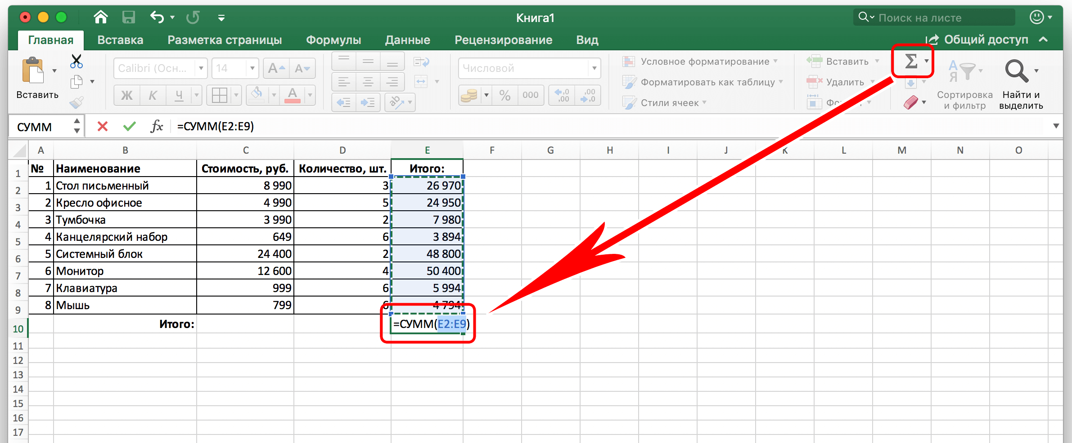Click the AutoSum sigma icon
This screenshot has height=443, width=1072.
coord(911,61)
